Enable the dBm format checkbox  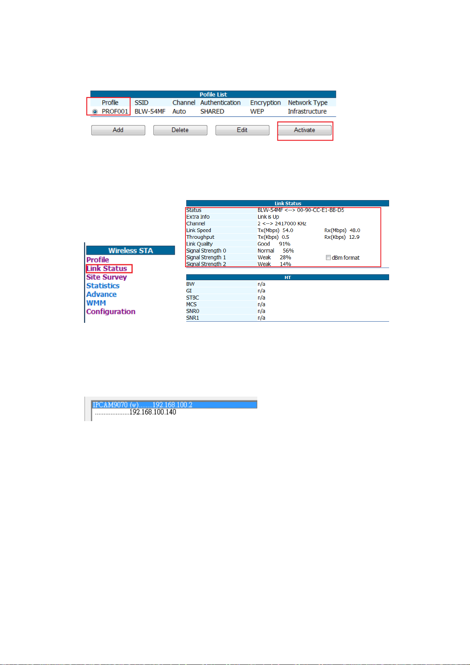[328, 258]
